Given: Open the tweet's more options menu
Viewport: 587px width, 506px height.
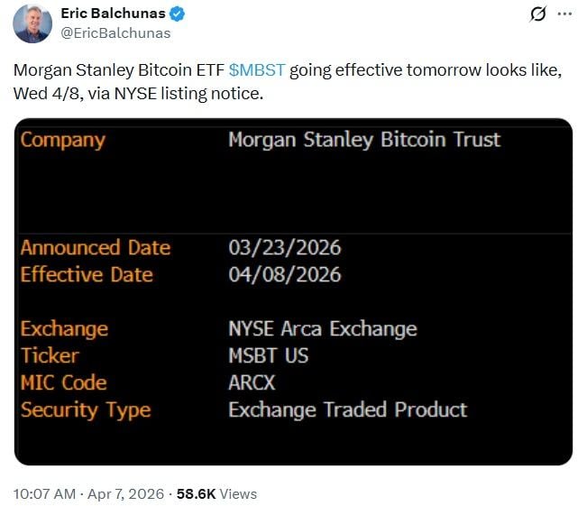Looking at the screenshot, I should point(564,14).
